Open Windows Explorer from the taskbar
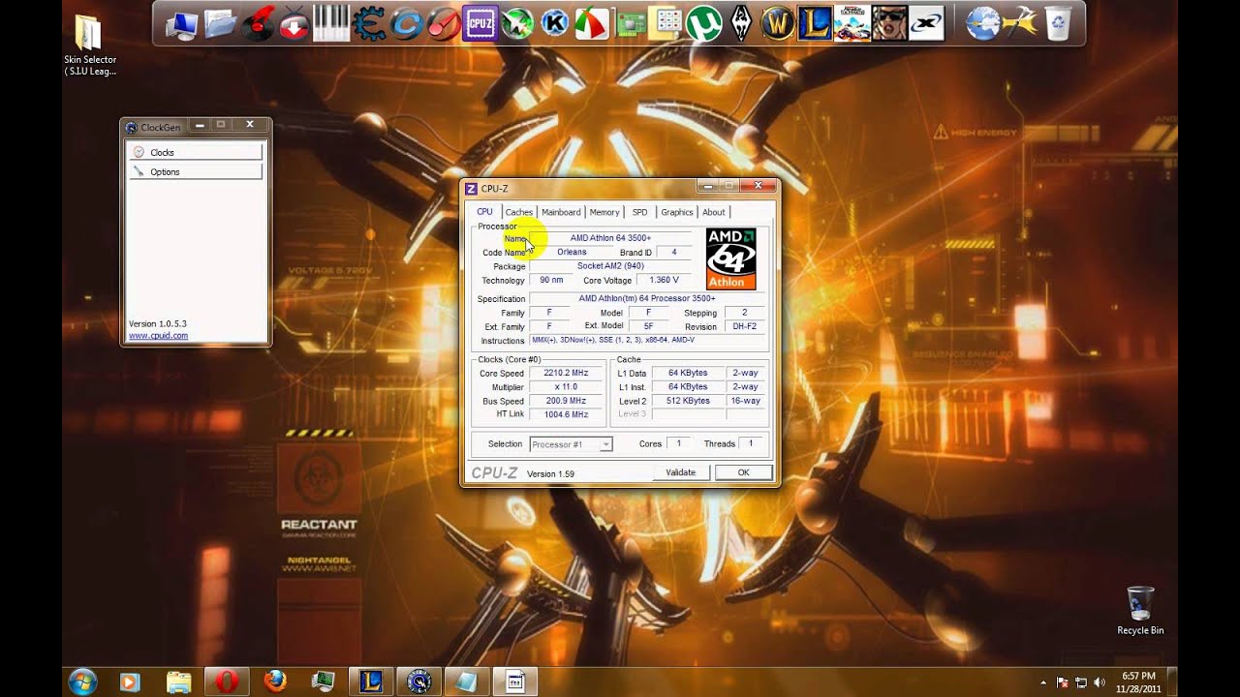 178,682
